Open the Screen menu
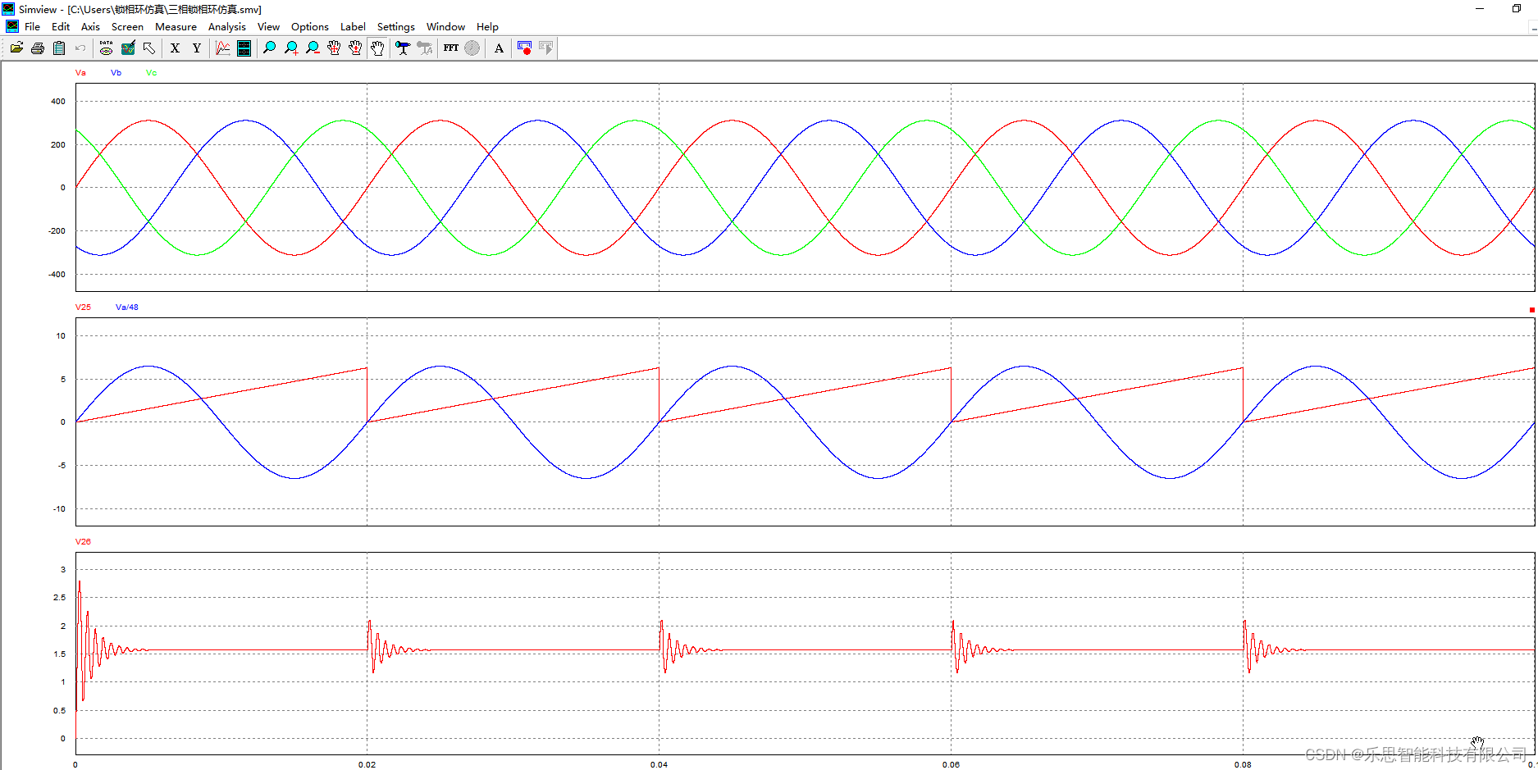 (127, 27)
